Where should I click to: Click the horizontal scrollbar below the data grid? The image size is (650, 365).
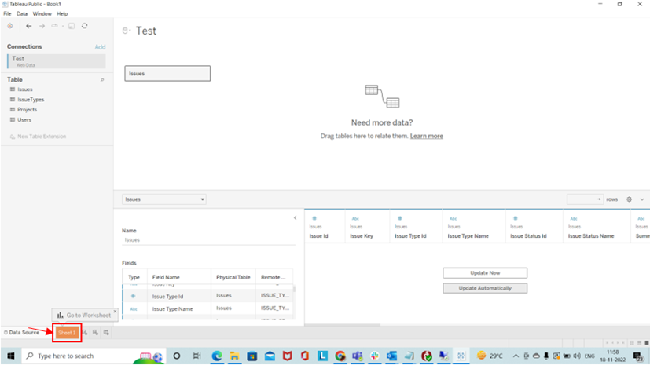pyautogui.click(x=343, y=325)
